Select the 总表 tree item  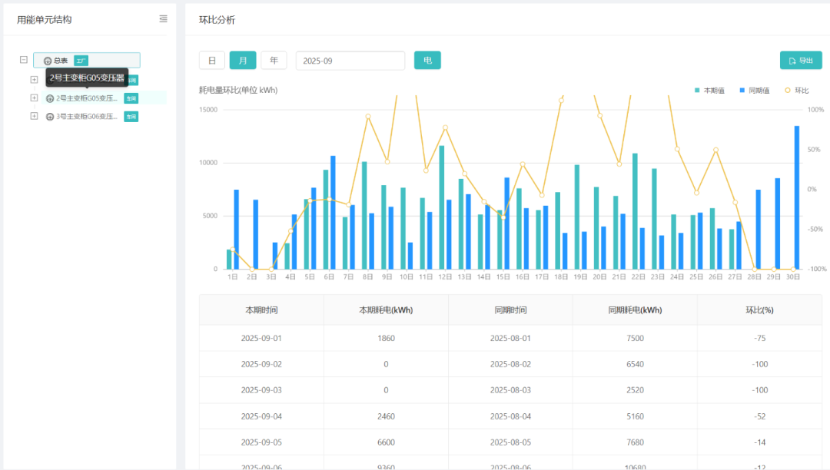61,61
